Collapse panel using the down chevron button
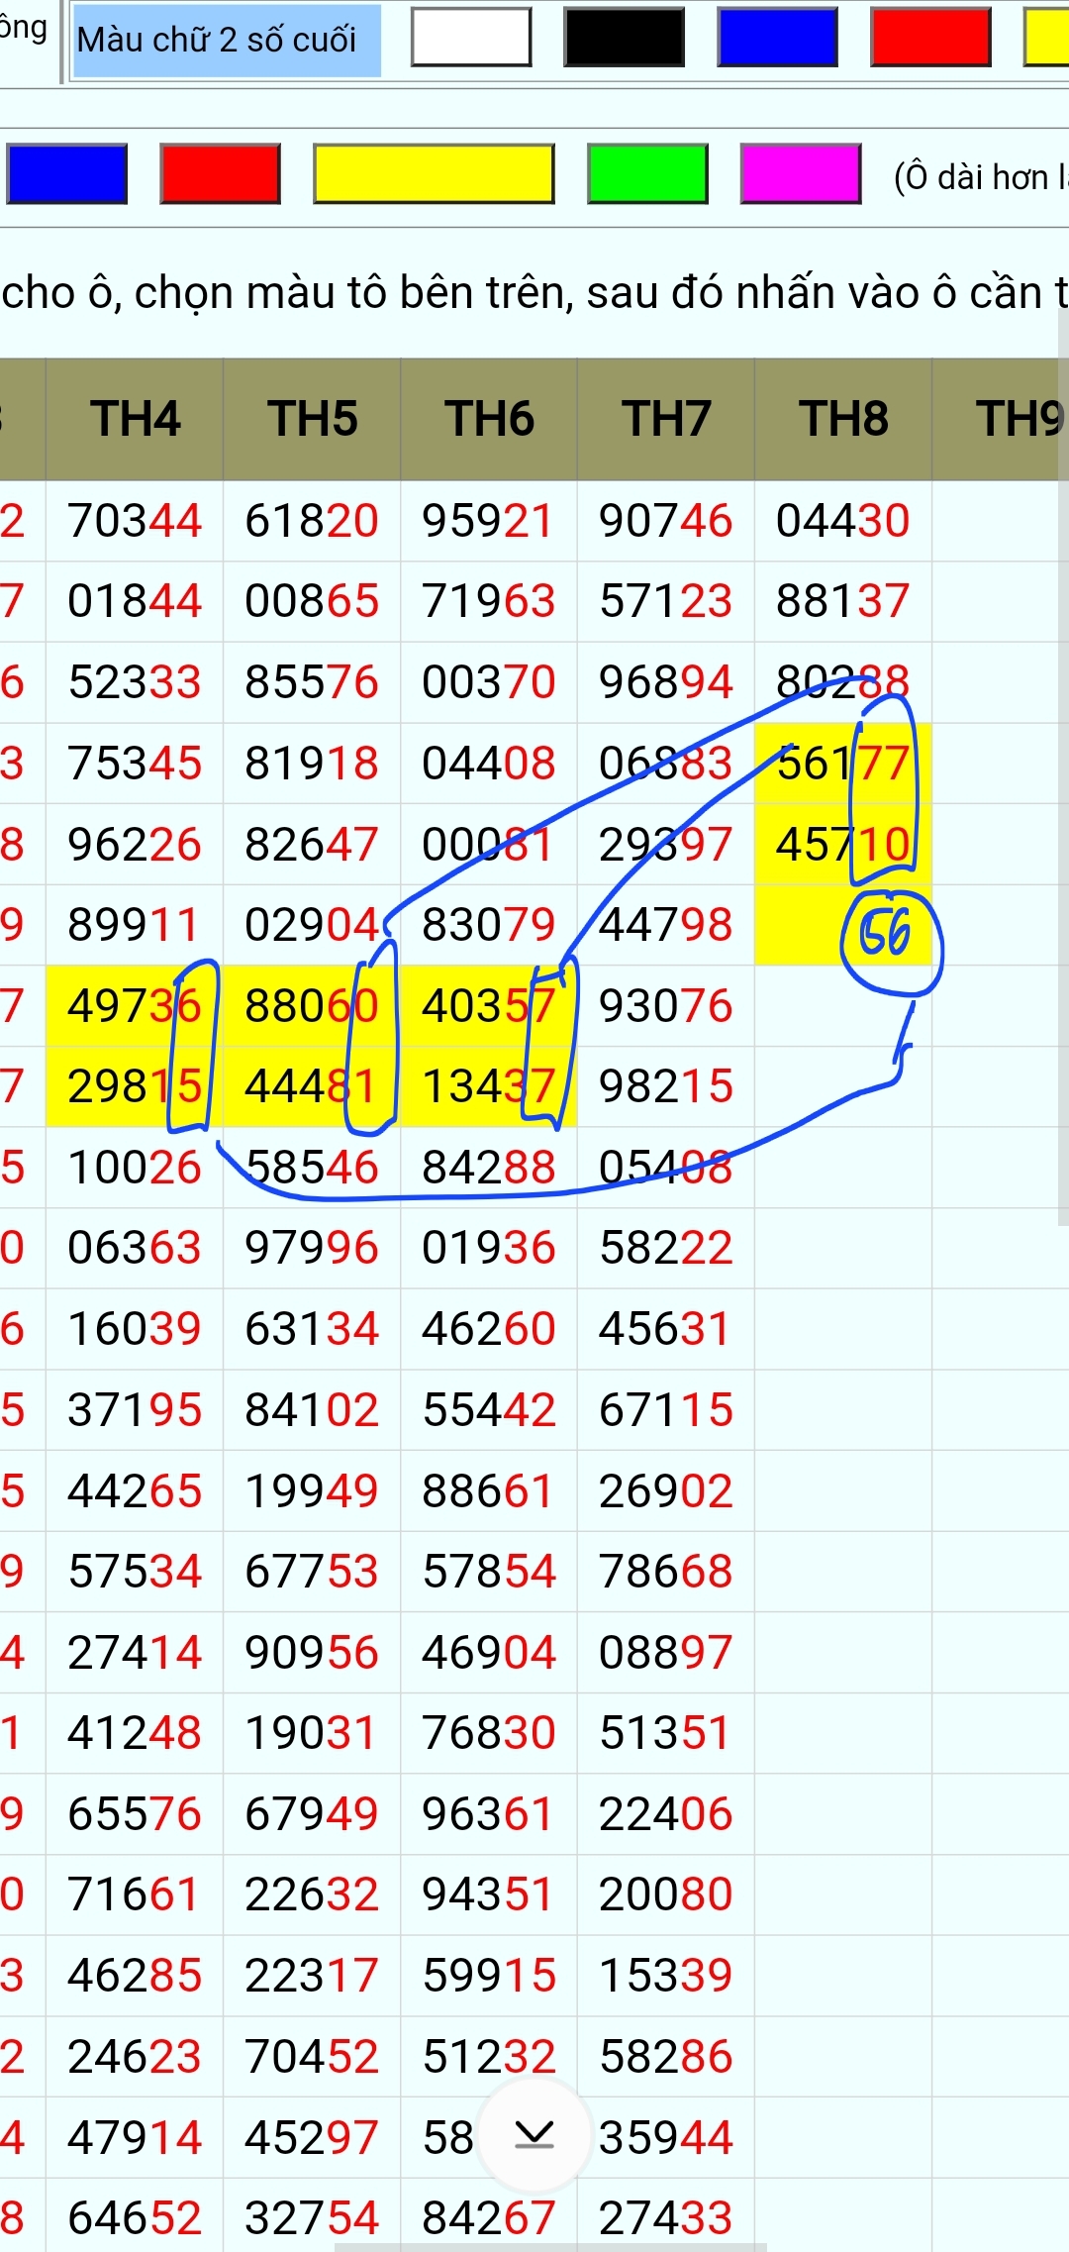This screenshot has width=1069, height=2252. [534, 2134]
